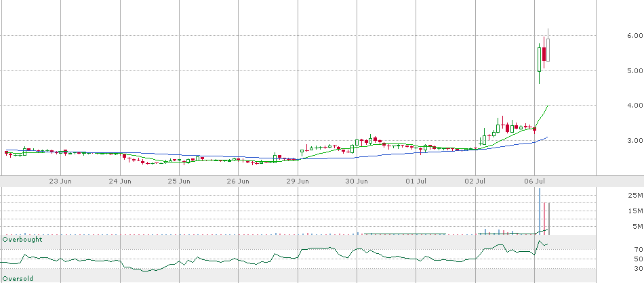Click the end of the green moving average line
Viewport: 644px width, 283px height.
548,106
